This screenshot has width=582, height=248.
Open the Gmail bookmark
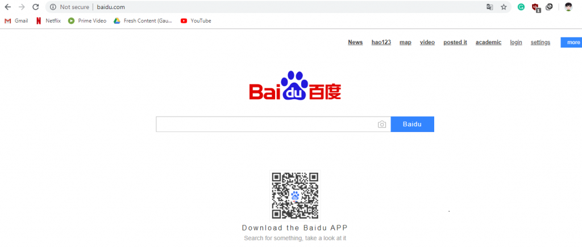pos(16,21)
